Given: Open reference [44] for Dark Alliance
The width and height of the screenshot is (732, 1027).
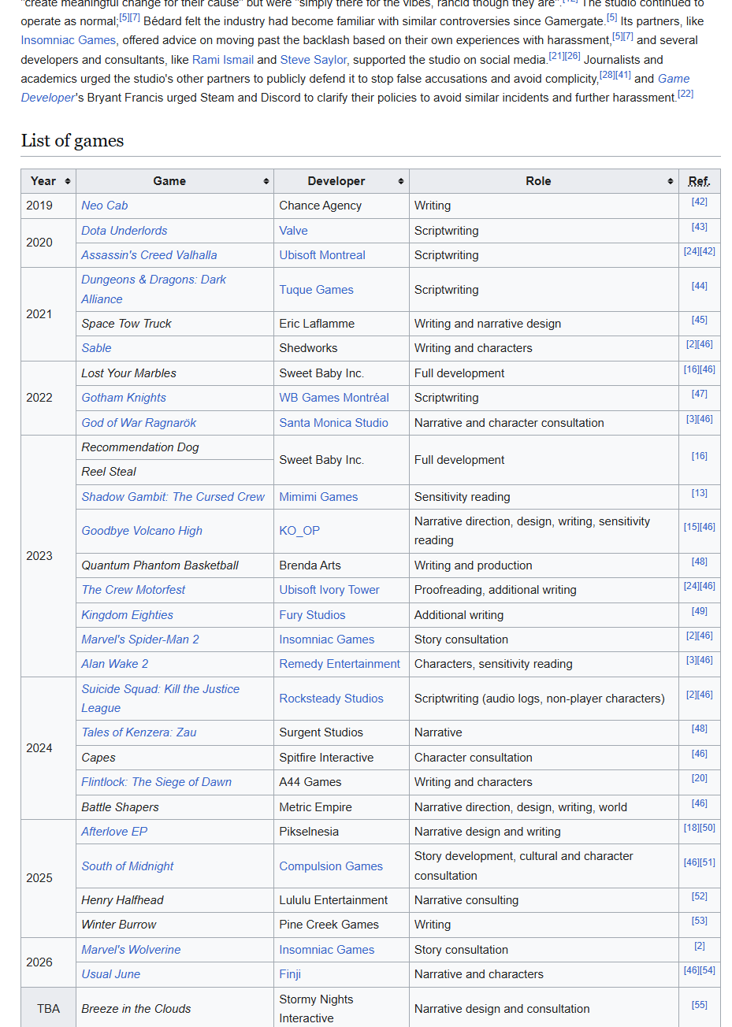Looking at the screenshot, I should (699, 286).
